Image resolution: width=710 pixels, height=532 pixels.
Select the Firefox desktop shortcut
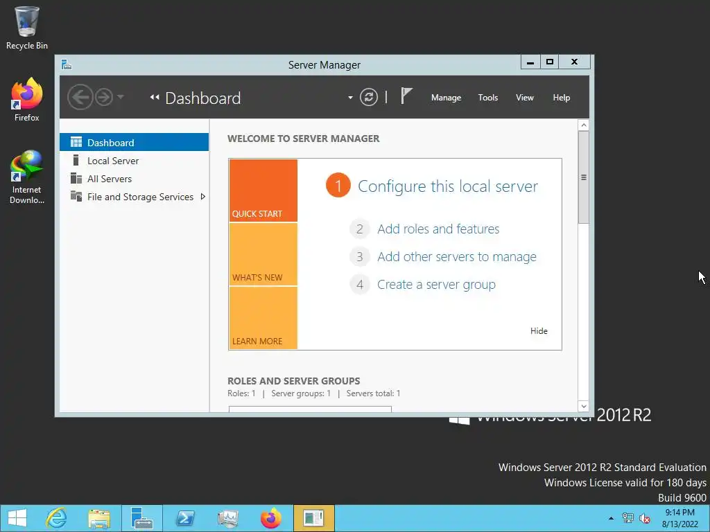(27, 100)
